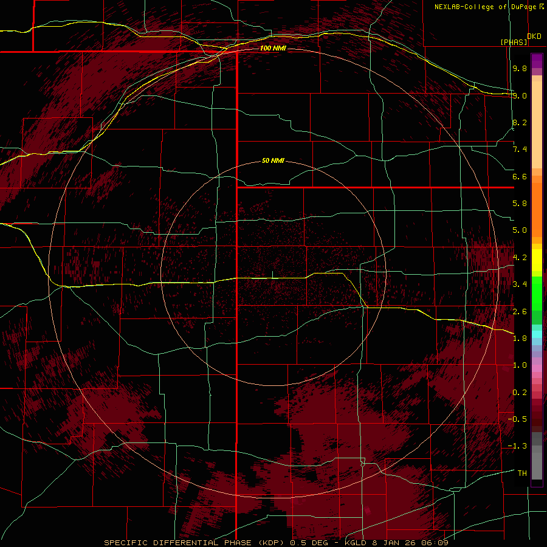Click the 1.8 value on the color scale

[x=520, y=339]
